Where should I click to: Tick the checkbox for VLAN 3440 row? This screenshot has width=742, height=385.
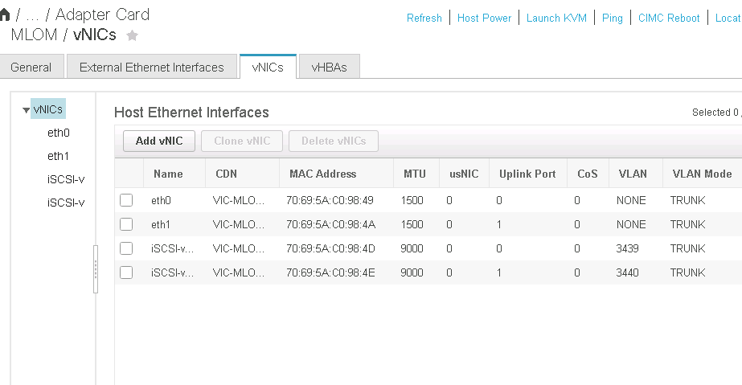click(x=126, y=273)
